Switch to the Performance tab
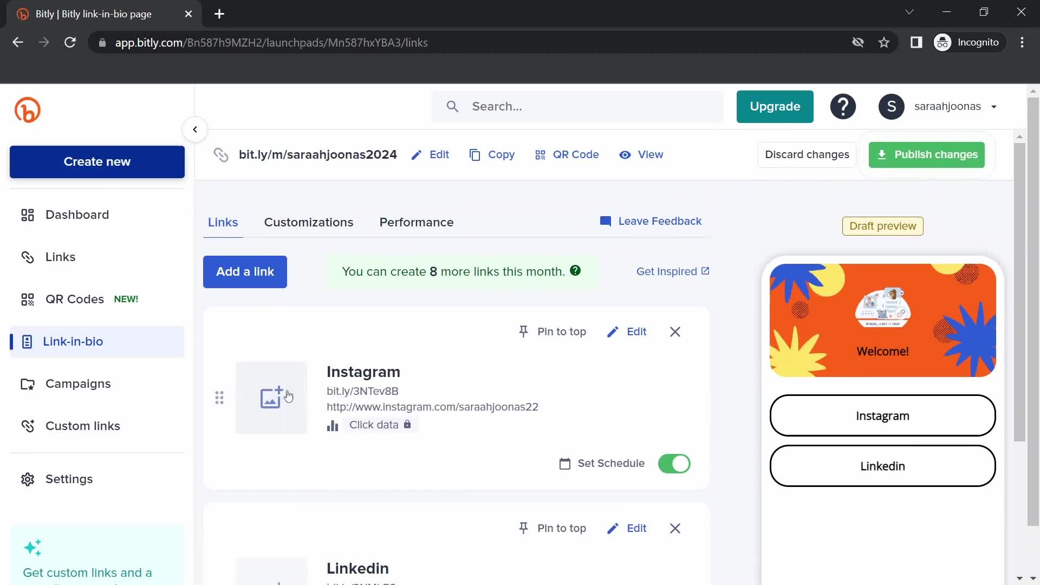 417,222
